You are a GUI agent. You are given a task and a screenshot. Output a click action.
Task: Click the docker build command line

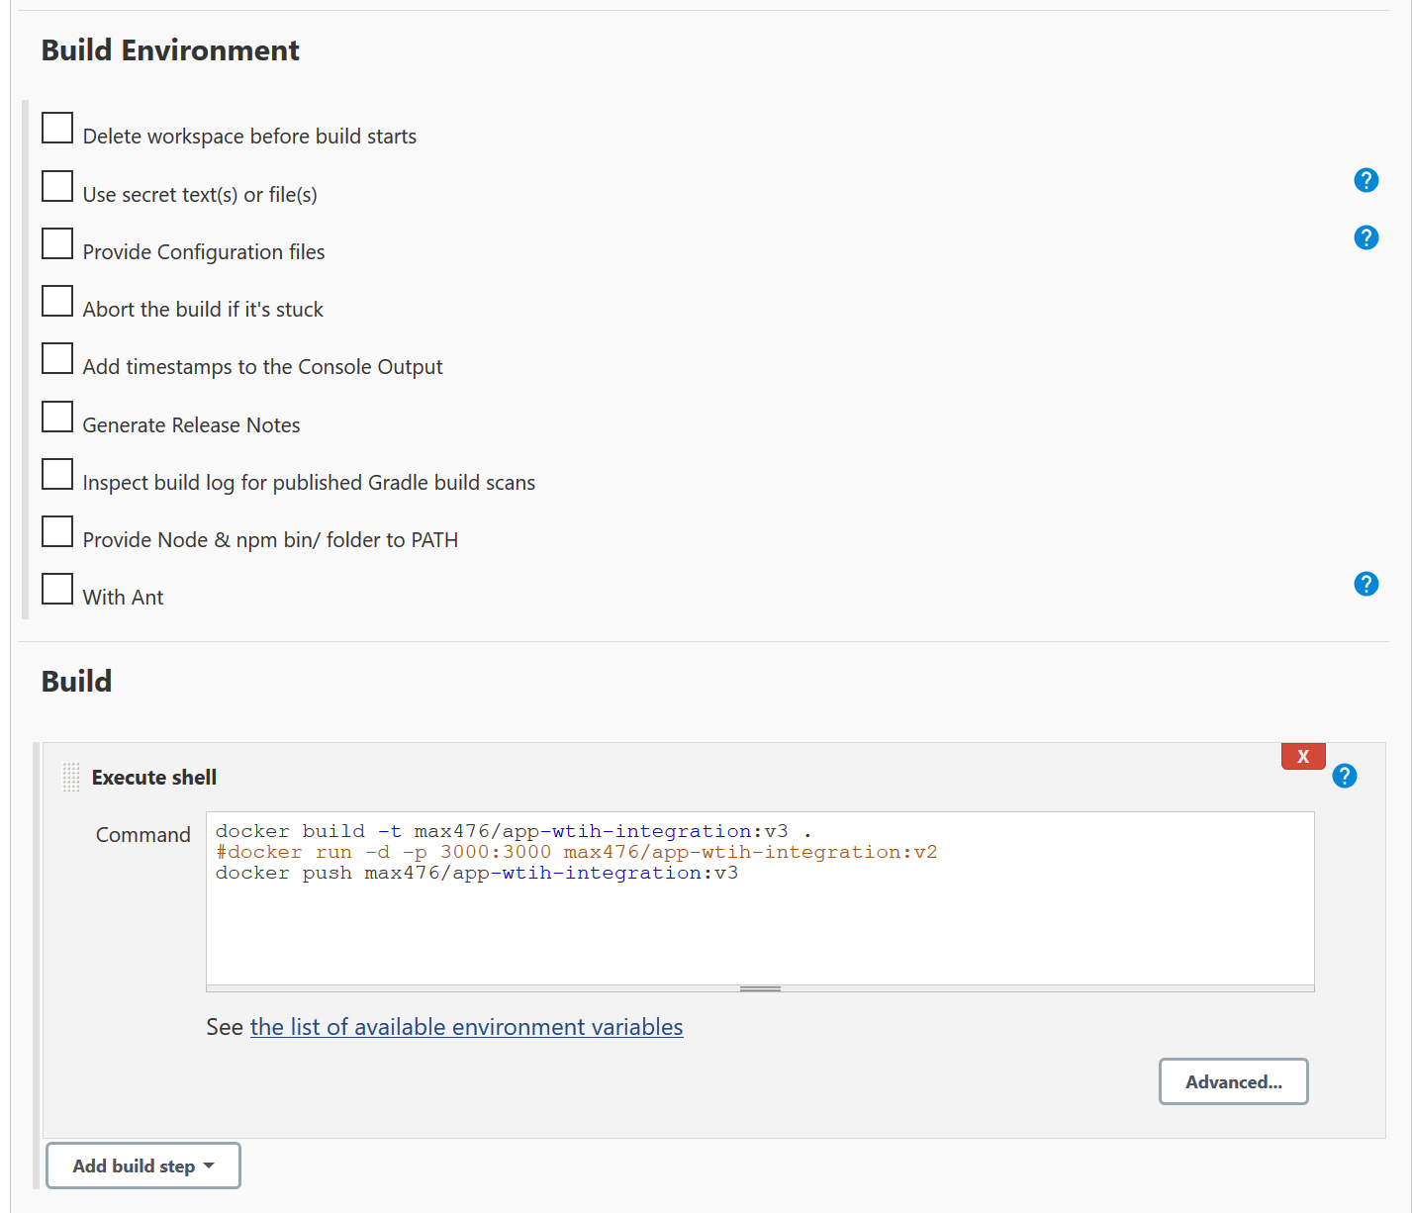pos(514,831)
